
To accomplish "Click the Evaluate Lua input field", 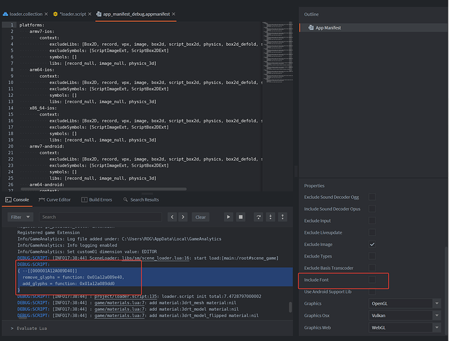I will tap(147, 328).
